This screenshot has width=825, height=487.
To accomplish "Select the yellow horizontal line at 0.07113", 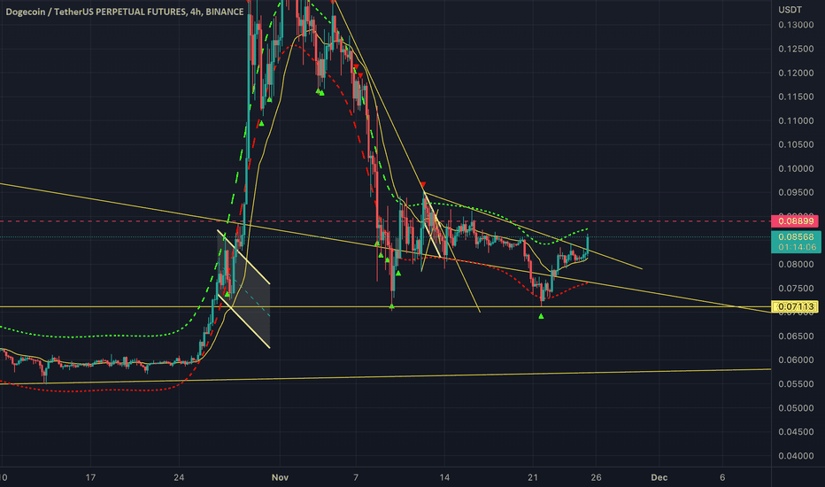I will [x=385, y=306].
